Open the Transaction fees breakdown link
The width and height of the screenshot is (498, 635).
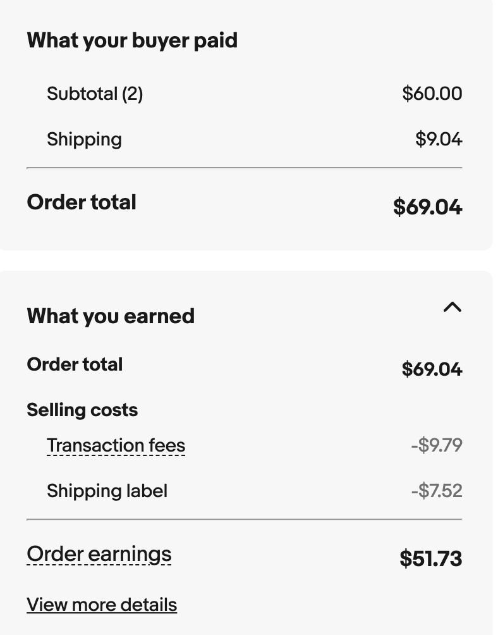(116, 446)
